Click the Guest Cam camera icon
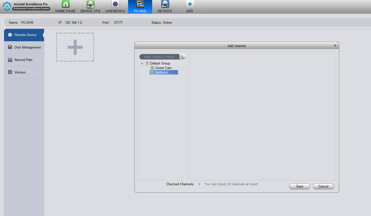The height and width of the screenshot is (216, 371). click(x=152, y=68)
